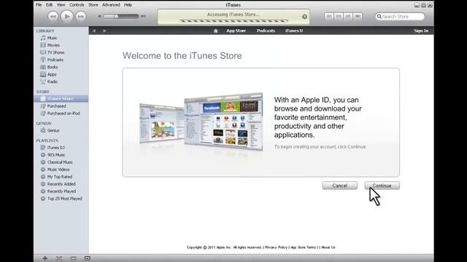Open the About Us link
Image resolution: width=467 pixels, height=262 pixels.
[x=328, y=247]
